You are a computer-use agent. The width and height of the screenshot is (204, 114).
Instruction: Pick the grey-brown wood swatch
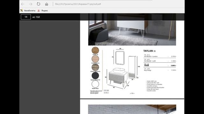(95, 67)
